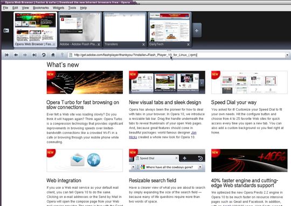Close the Opera Web Browser tab
The height and width of the screenshot is (206, 291).
54,44
